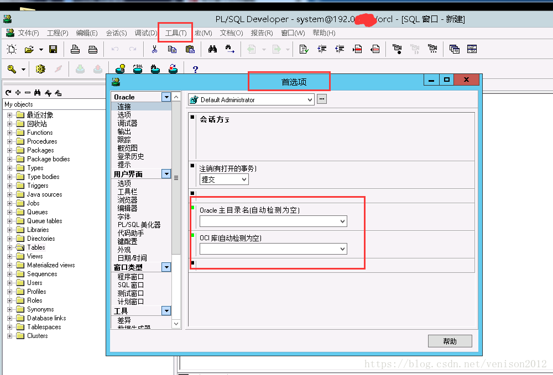553x375 pixels.
Task: Click the Execute gear icon
Action: point(40,69)
